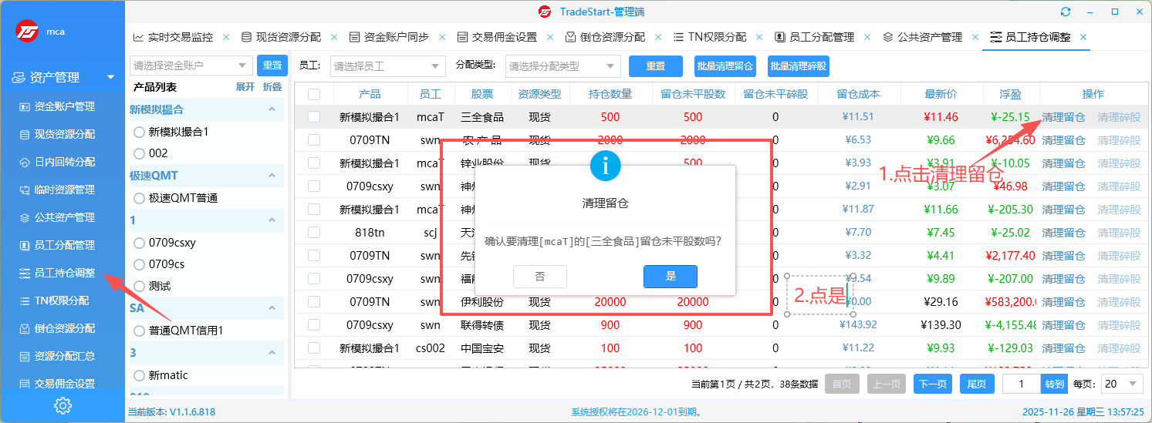Close the 资金账户同步 tab

pos(442,37)
